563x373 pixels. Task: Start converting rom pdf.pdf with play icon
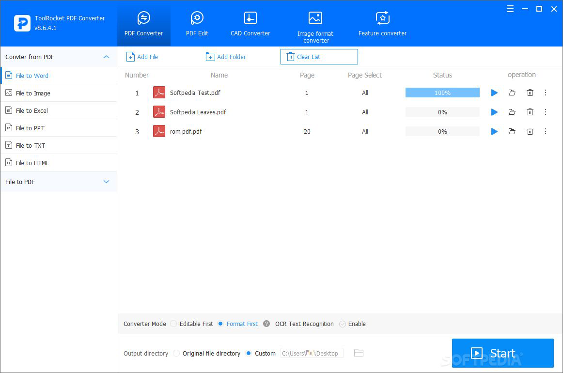click(494, 131)
